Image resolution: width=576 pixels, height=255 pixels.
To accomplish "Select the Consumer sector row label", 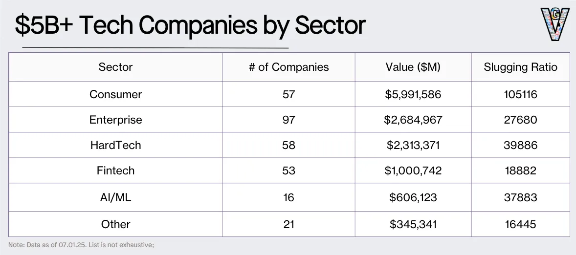I will (115, 94).
